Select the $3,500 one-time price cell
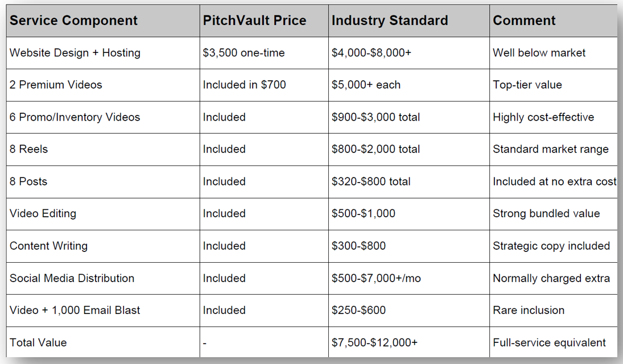Viewport: 623px width, 364px height. [264, 53]
